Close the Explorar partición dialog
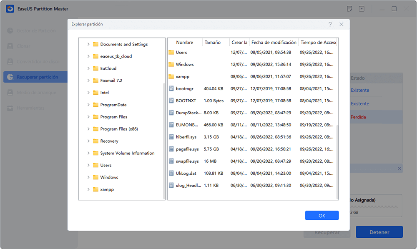The height and width of the screenshot is (249, 417). pyautogui.click(x=342, y=24)
